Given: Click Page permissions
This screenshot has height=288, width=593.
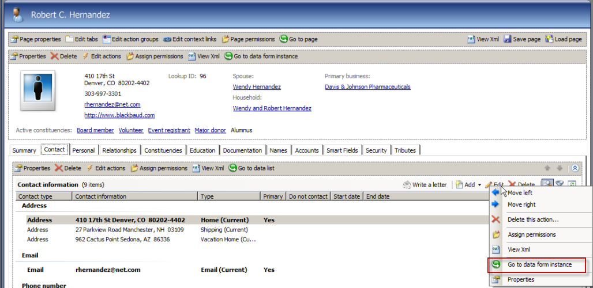Looking at the screenshot, I should [x=248, y=39].
